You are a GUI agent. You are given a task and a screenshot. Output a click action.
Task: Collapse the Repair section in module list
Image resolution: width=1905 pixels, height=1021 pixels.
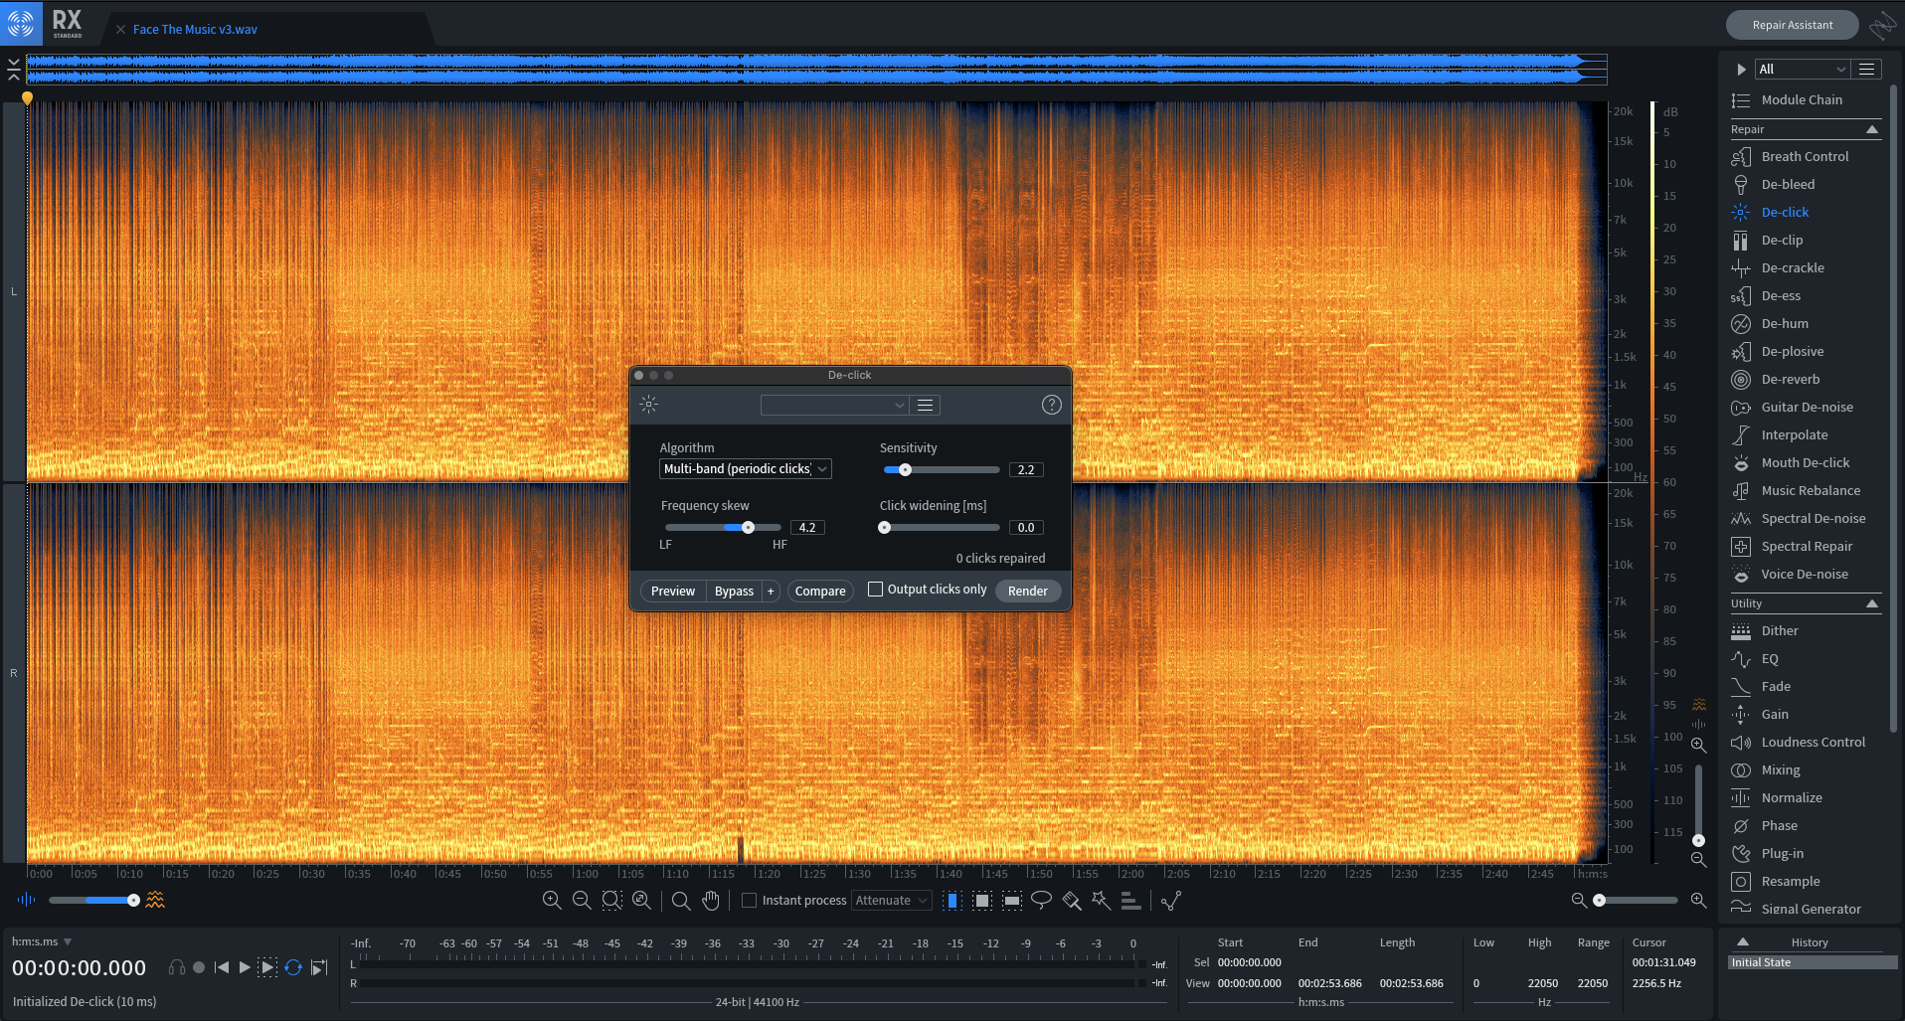(1871, 129)
